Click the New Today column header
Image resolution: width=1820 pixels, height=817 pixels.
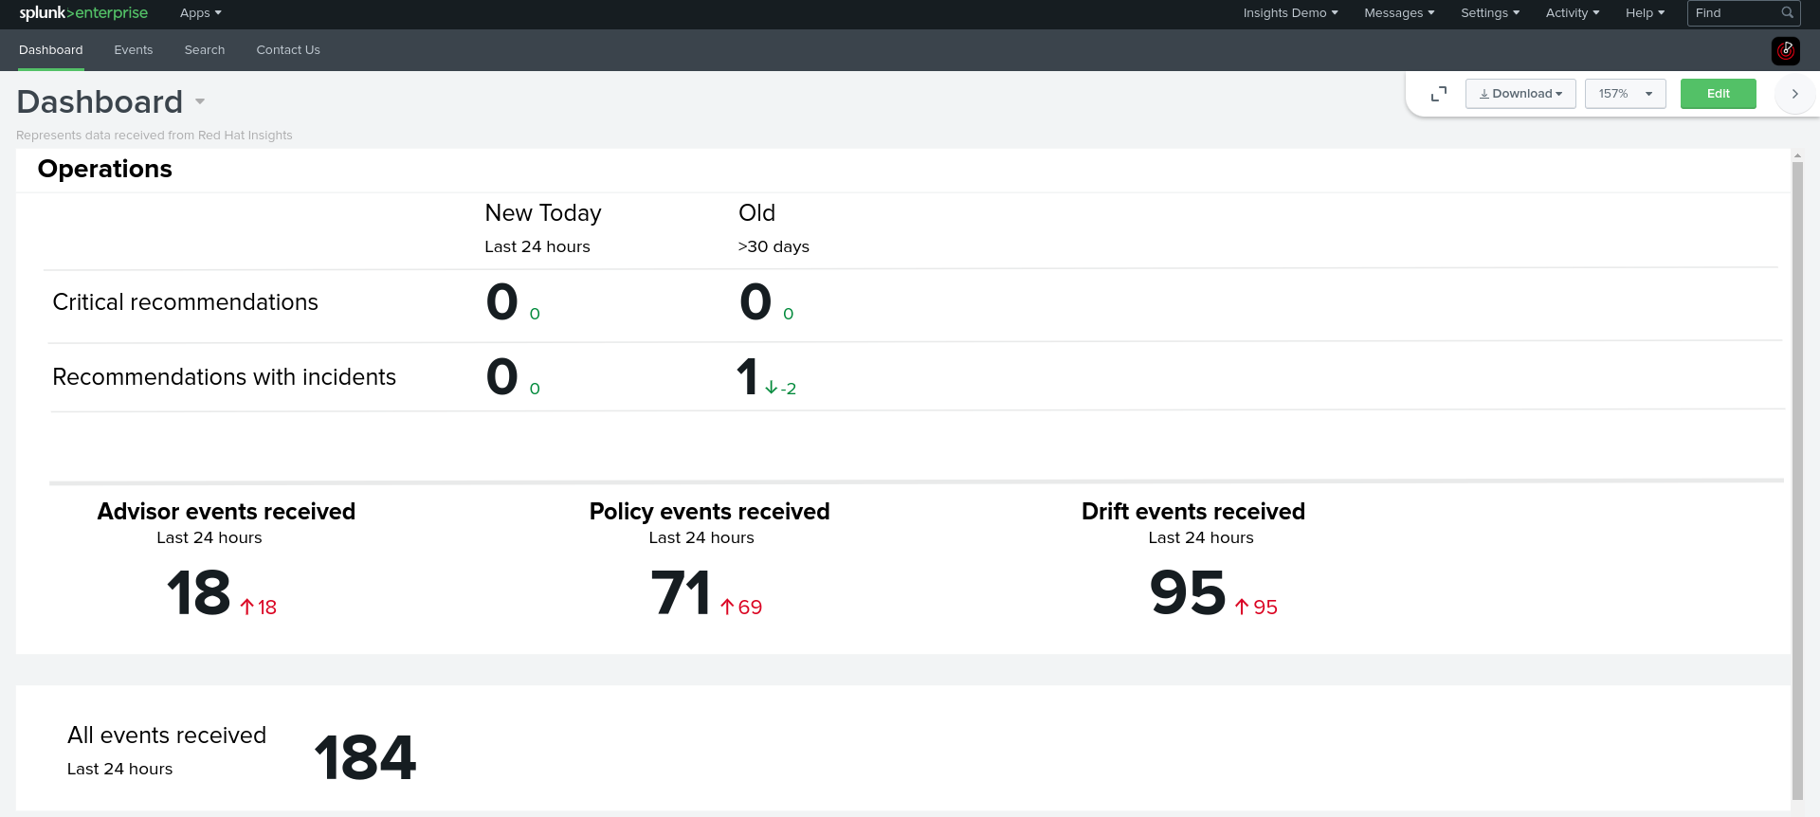coord(543,213)
